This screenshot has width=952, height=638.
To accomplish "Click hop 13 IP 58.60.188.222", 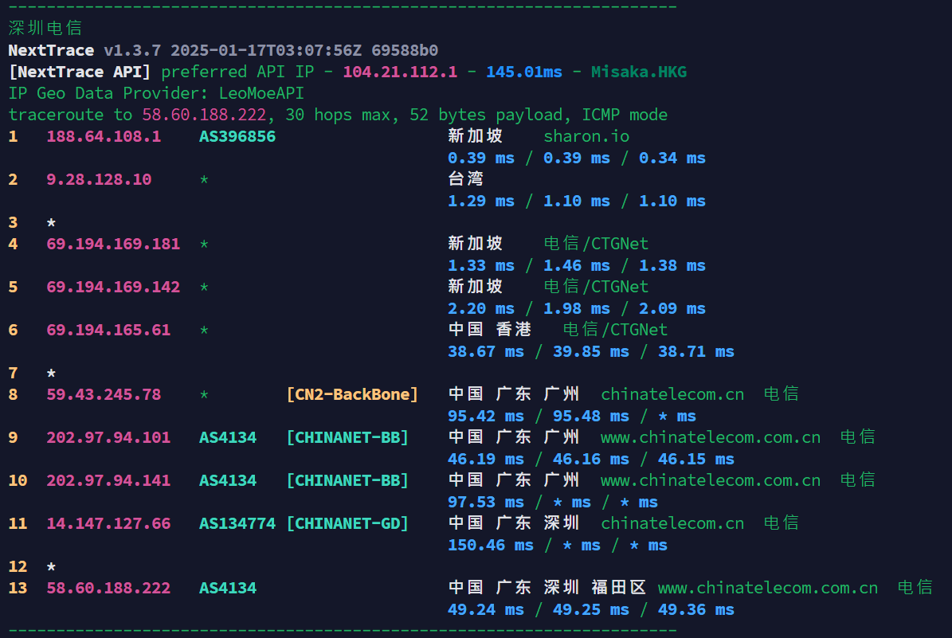I will (x=108, y=589).
